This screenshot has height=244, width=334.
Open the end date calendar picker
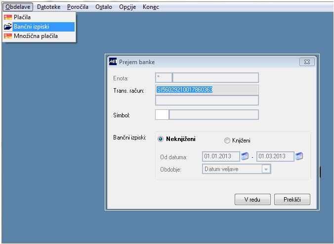[x=299, y=156]
